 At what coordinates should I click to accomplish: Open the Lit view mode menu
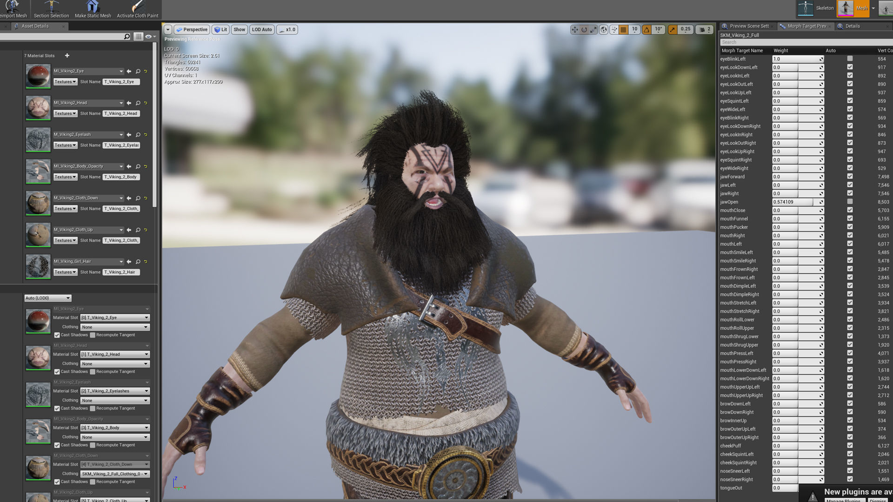220,29
